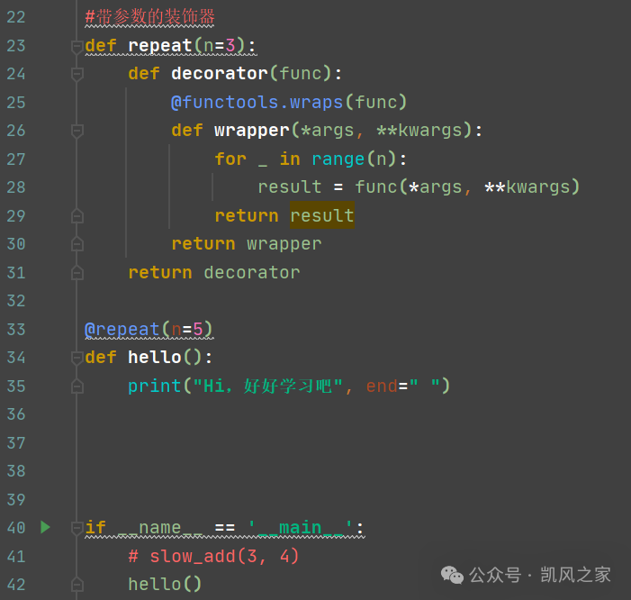Click the 'hello()' call on line 42
The image size is (631, 600).
coord(165,585)
